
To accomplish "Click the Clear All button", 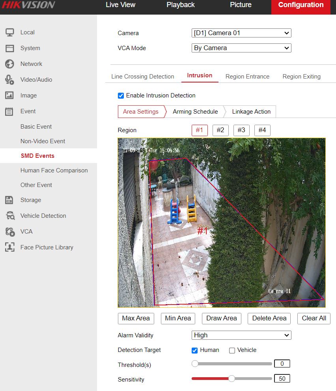I will 314,318.
